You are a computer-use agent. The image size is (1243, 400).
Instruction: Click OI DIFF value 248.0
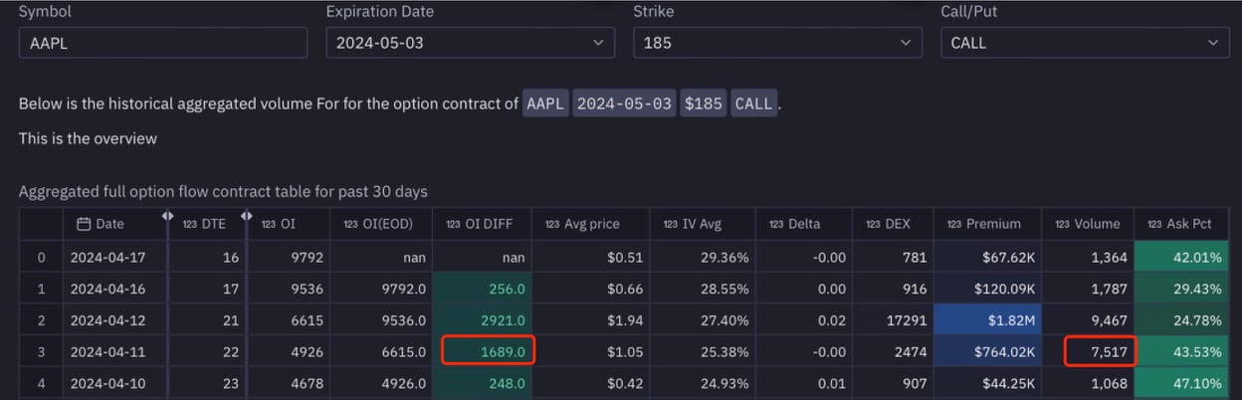pos(483,383)
